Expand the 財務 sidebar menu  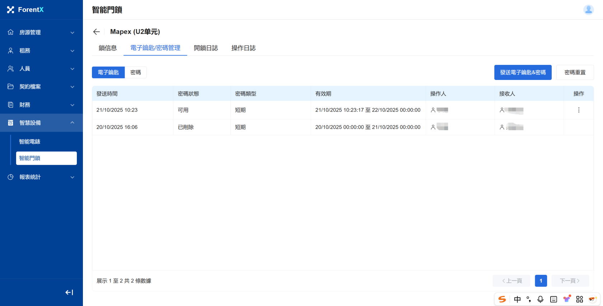pyautogui.click(x=41, y=105)
